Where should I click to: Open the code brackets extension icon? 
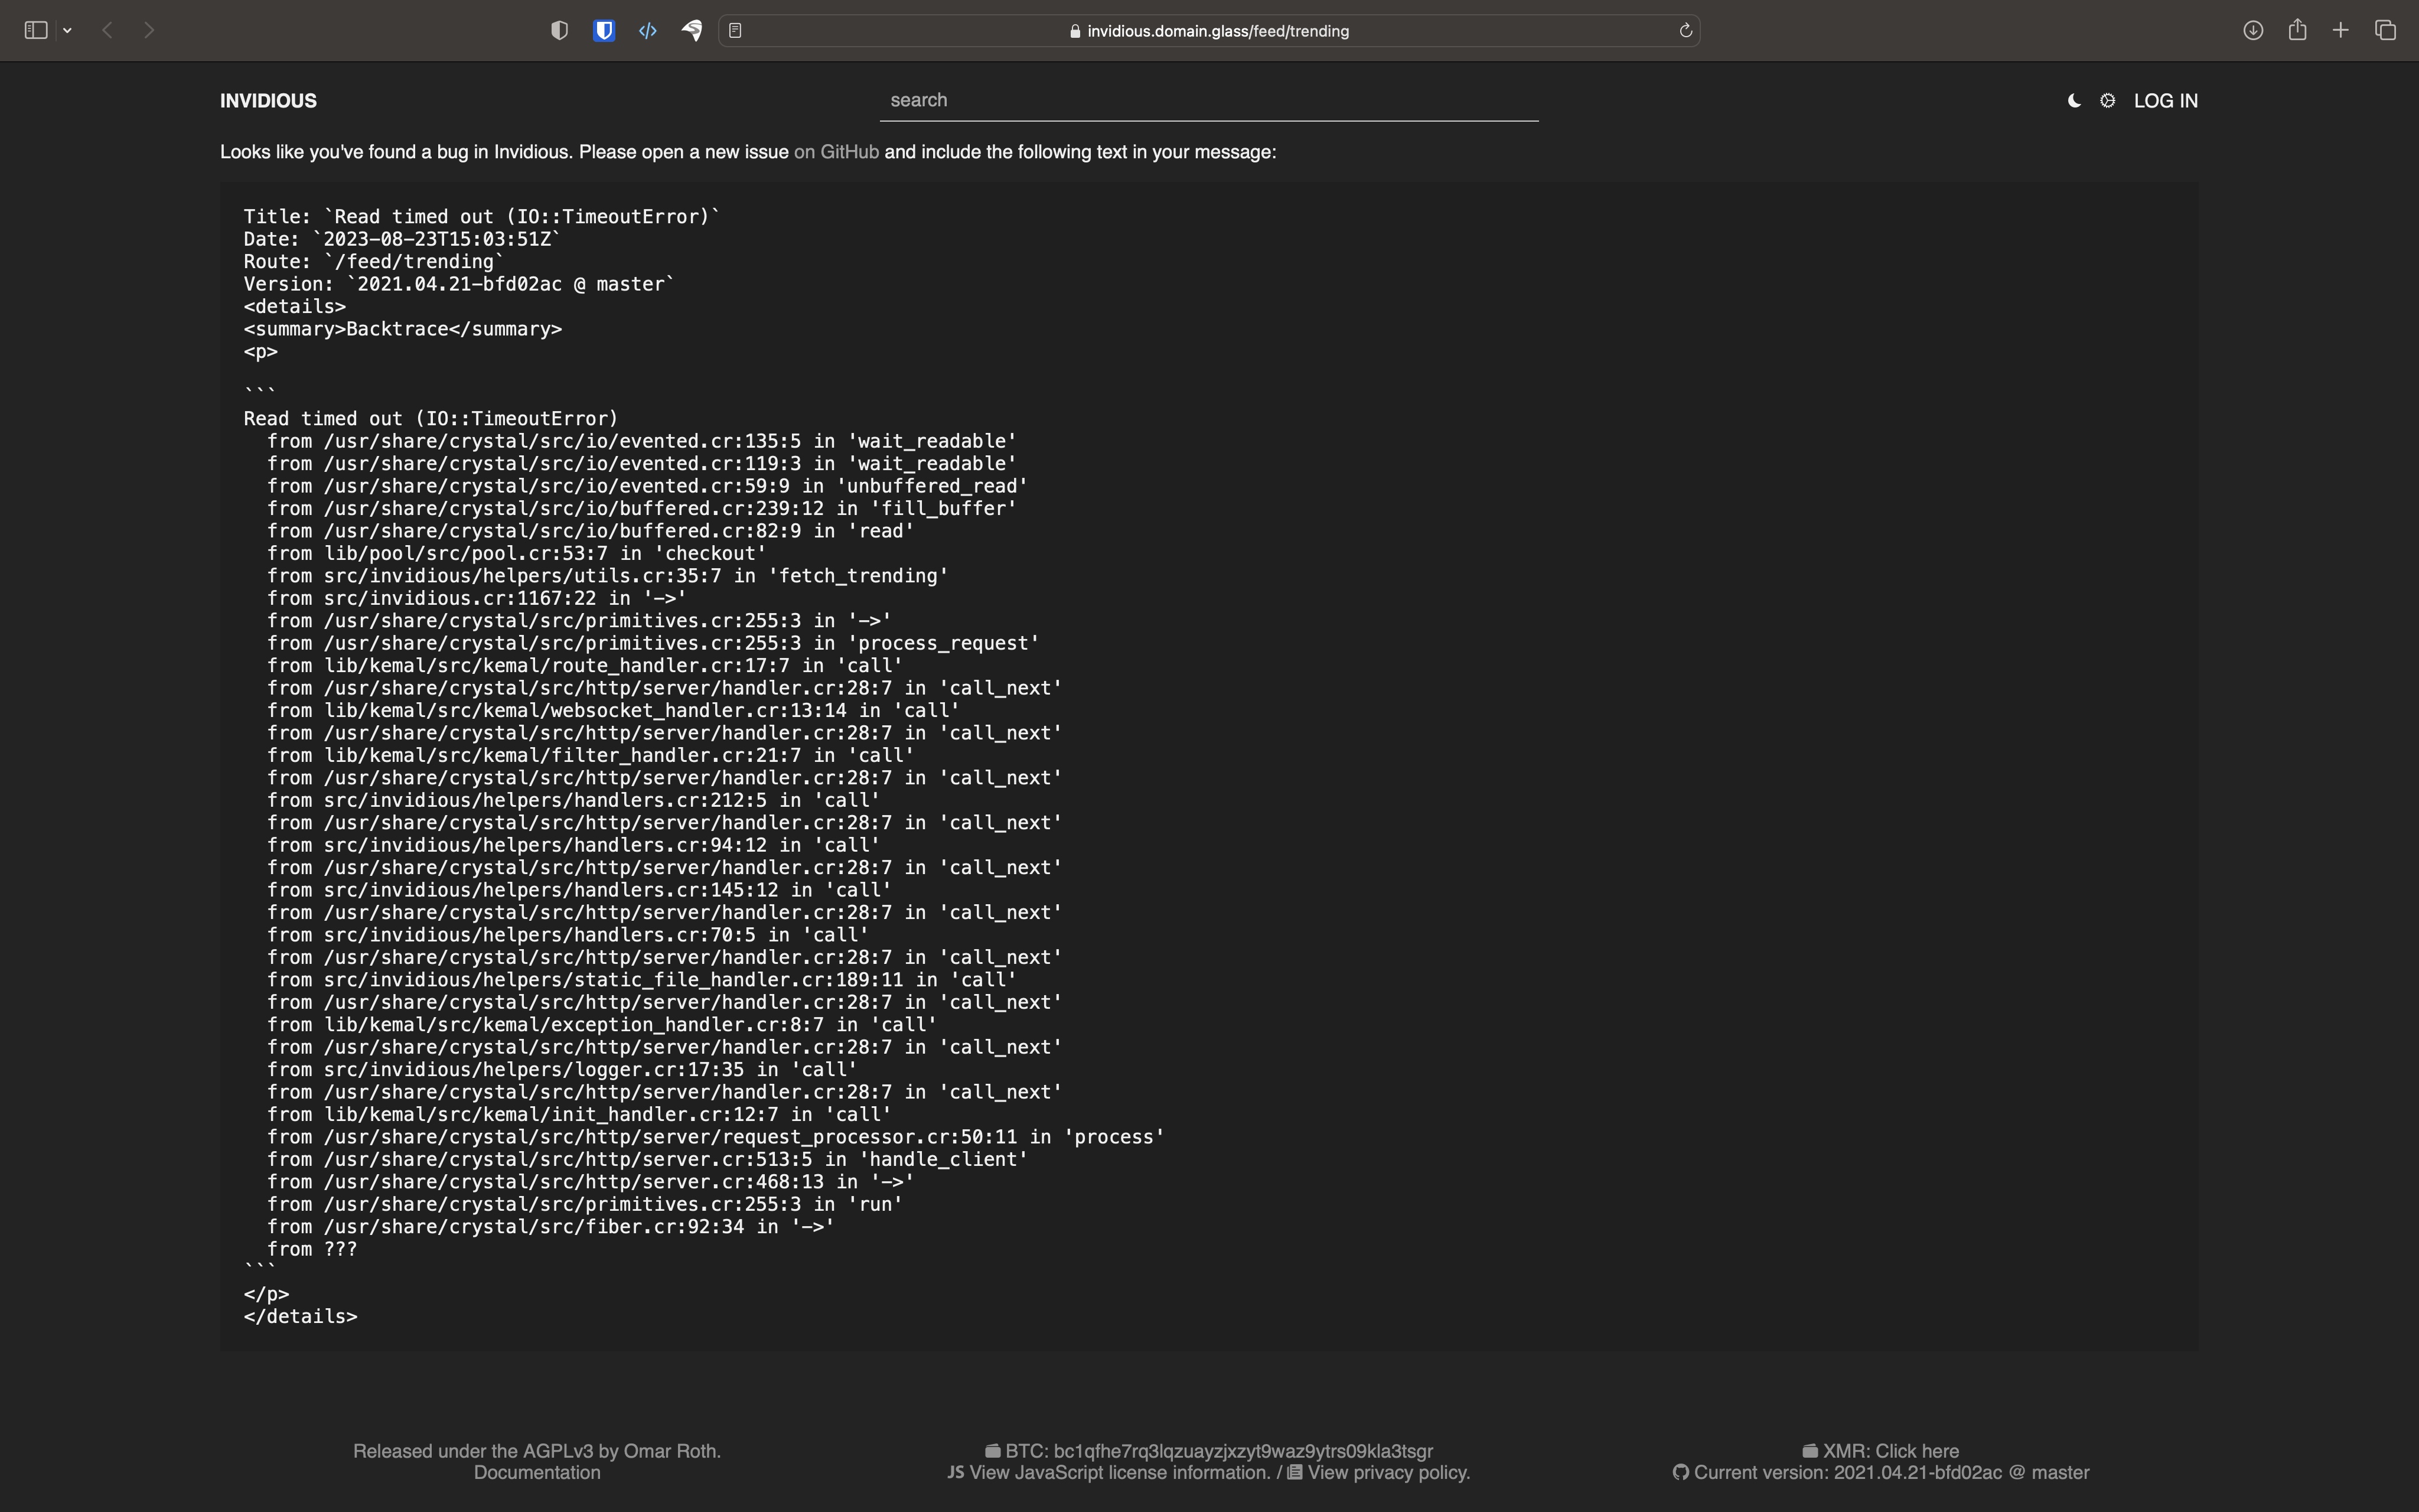click(x=648, y=30)
